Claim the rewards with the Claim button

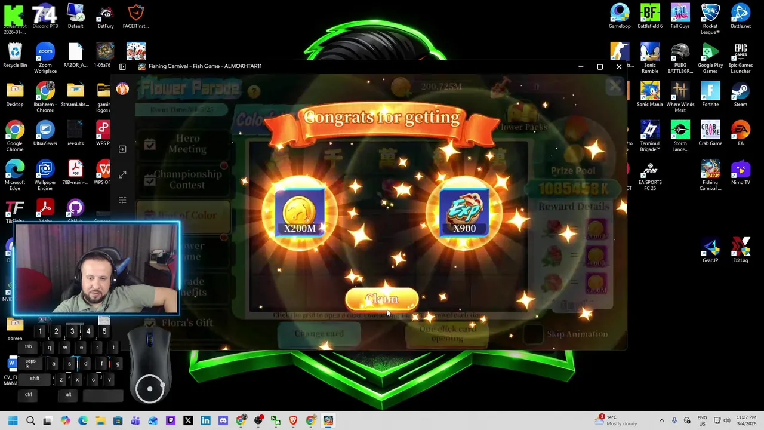(x=381, y=299)
